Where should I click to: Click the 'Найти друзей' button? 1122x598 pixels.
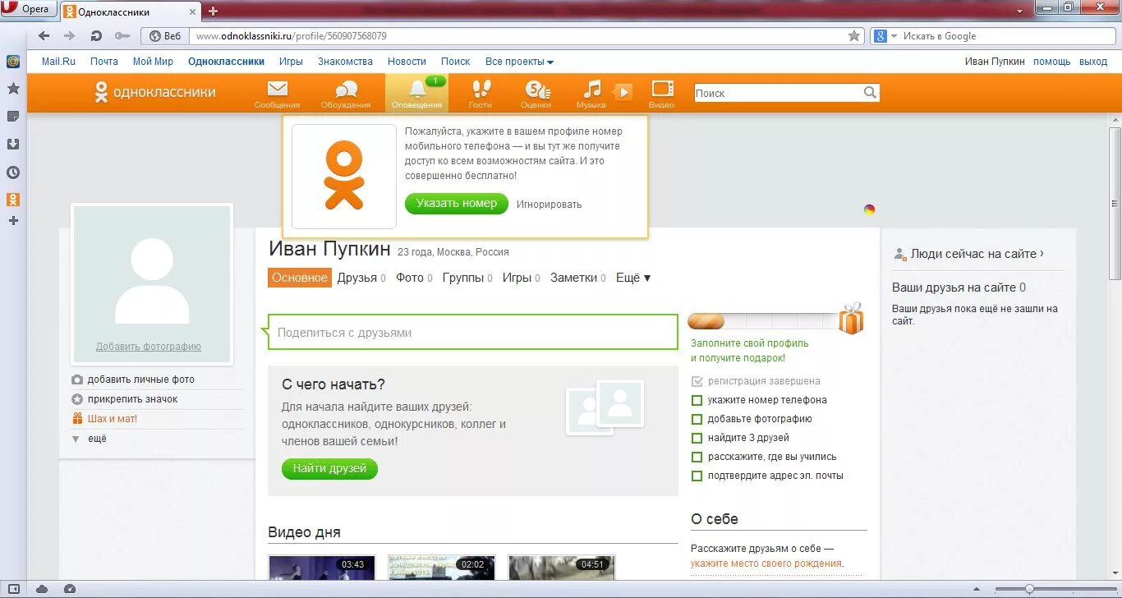(329, 469)
